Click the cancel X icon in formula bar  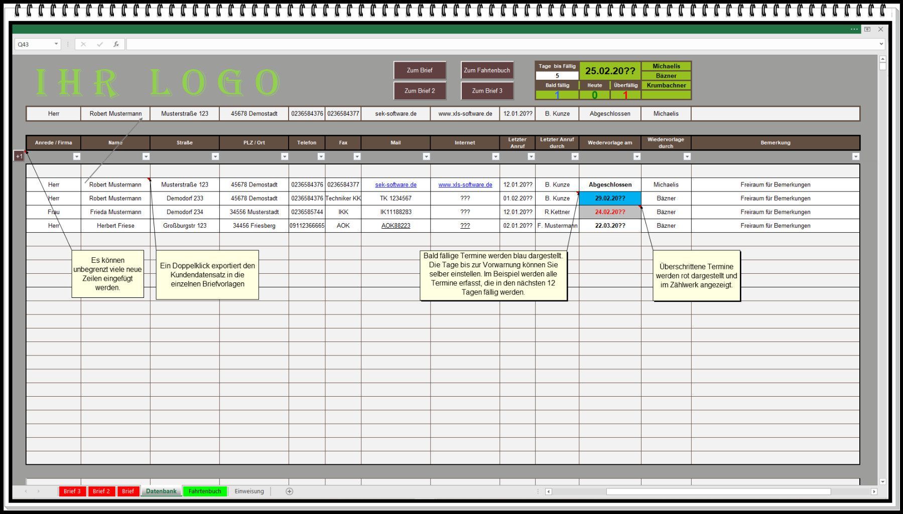point(83,44)
